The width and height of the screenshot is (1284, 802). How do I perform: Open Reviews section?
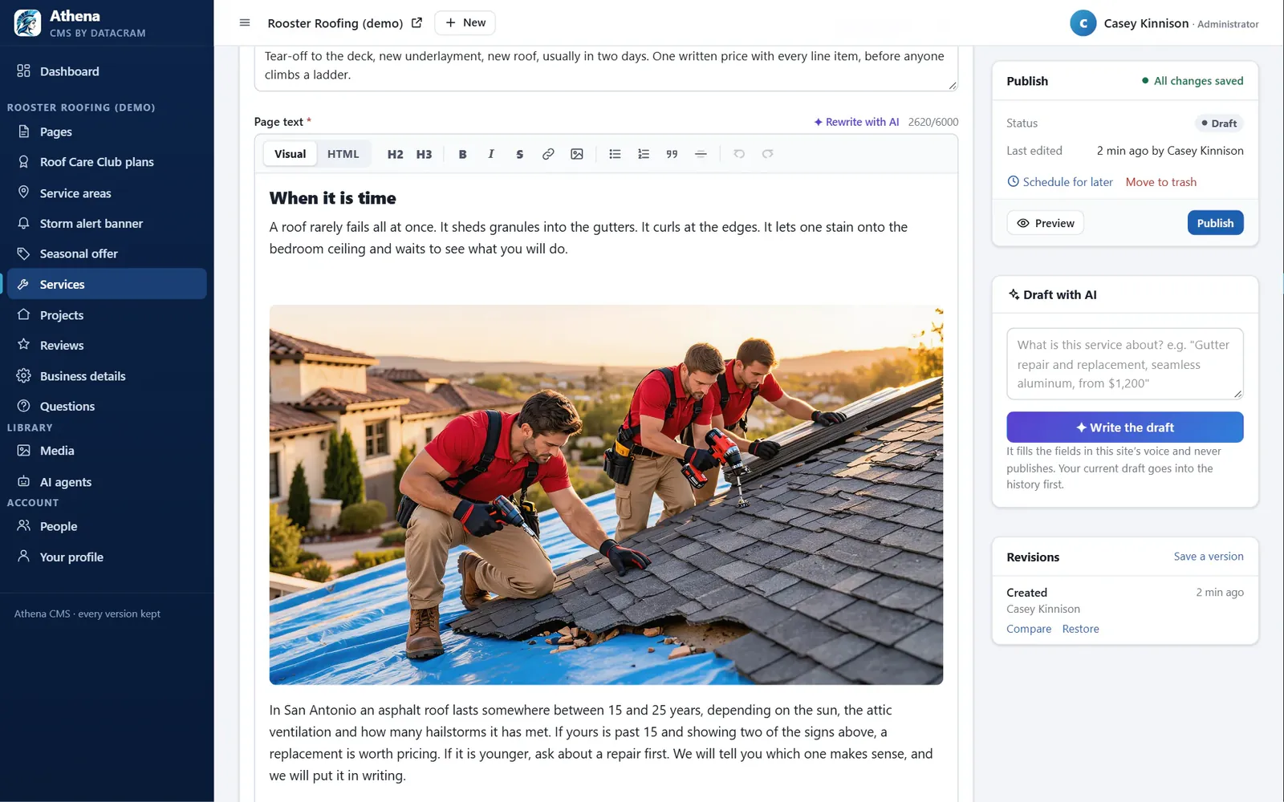coord(107,346)
